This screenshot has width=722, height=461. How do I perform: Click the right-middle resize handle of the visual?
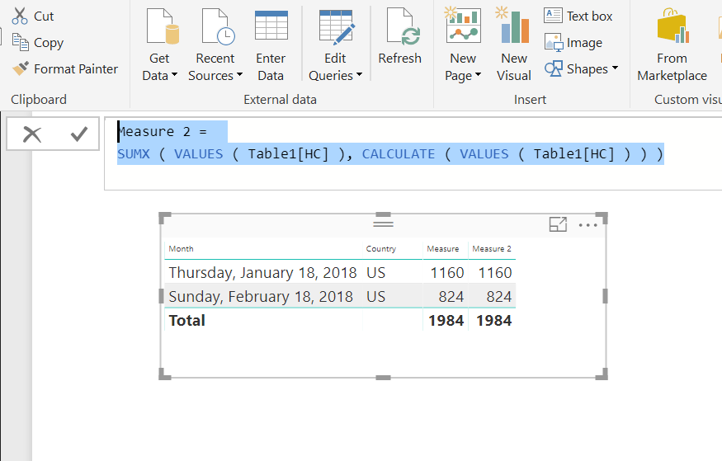point(605,296)
